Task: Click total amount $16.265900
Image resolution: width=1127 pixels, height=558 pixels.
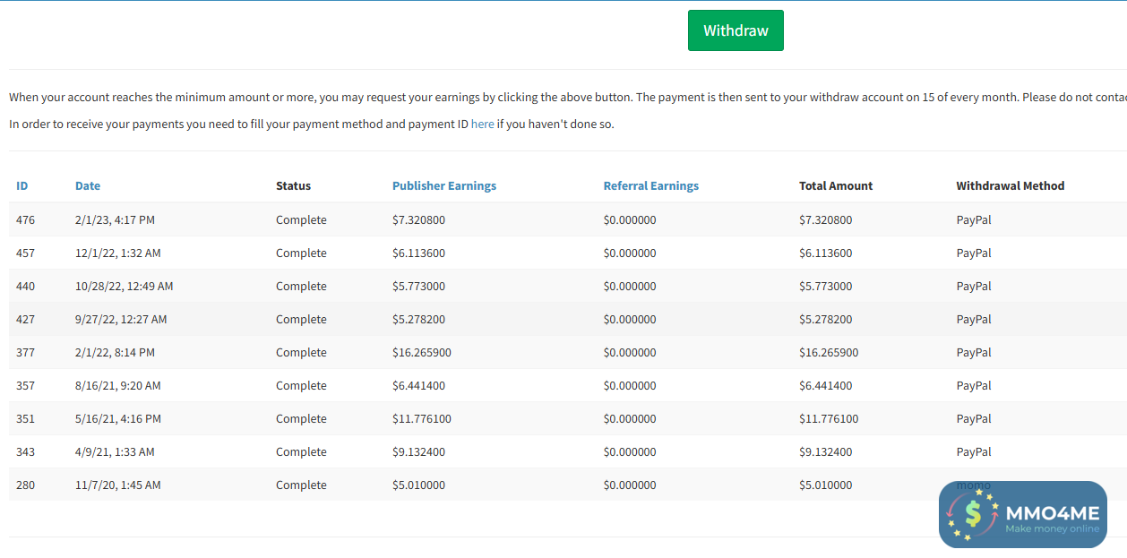Action: (x=829, y=353)
